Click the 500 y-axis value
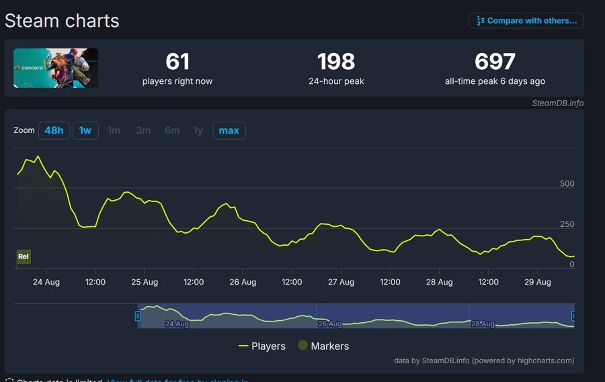Screen dimensions: 605x382 tap(567, 184)
